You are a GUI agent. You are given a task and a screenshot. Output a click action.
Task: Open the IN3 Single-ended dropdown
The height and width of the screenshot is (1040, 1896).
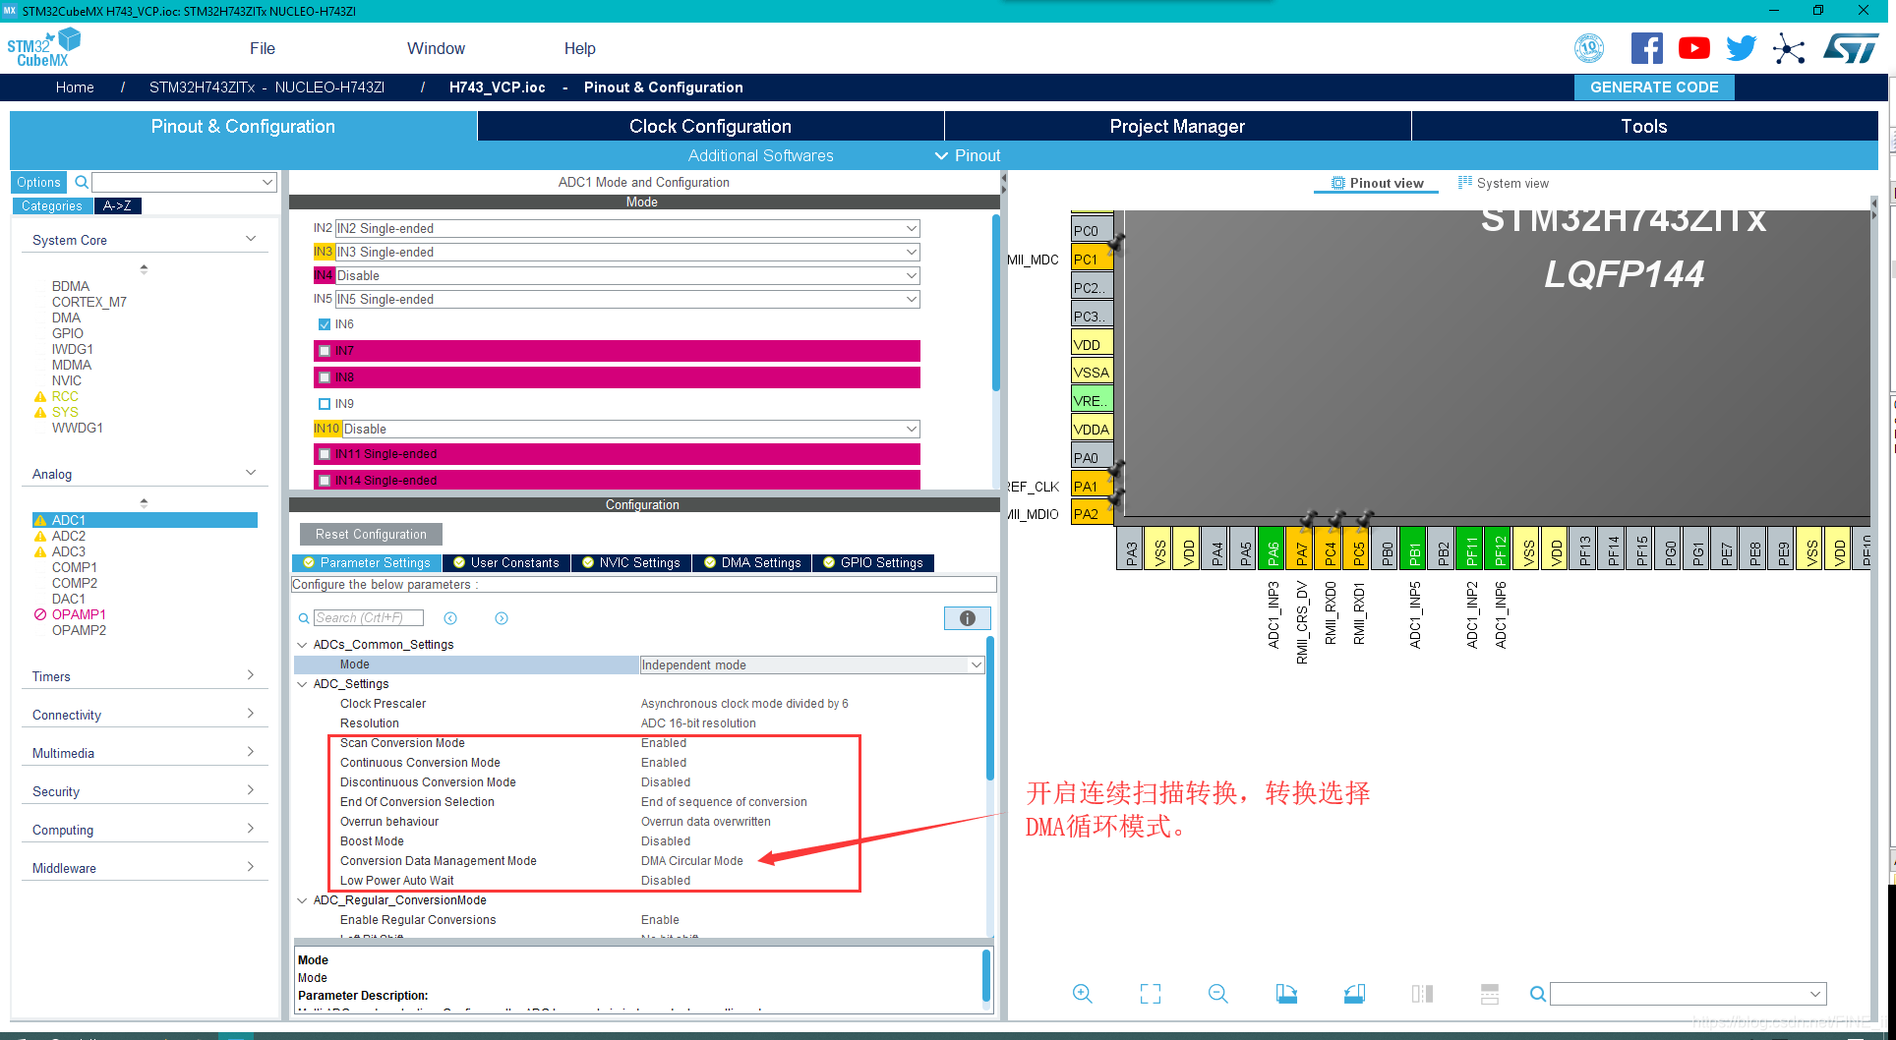point(627,252)
